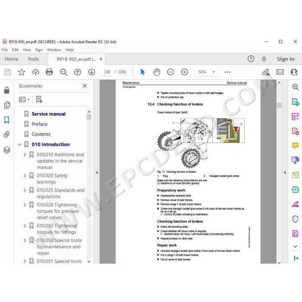Print the document with the printer icon

pos(49,72)
